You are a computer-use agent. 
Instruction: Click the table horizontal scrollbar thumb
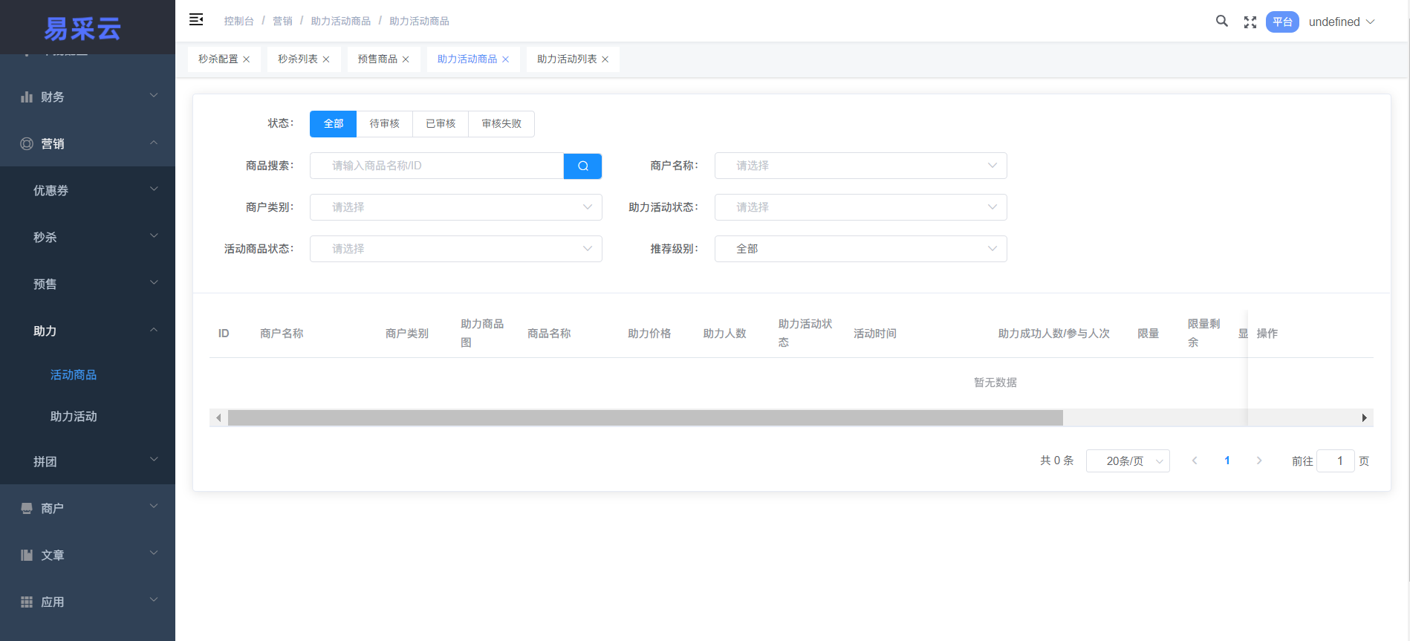[646, 418]
